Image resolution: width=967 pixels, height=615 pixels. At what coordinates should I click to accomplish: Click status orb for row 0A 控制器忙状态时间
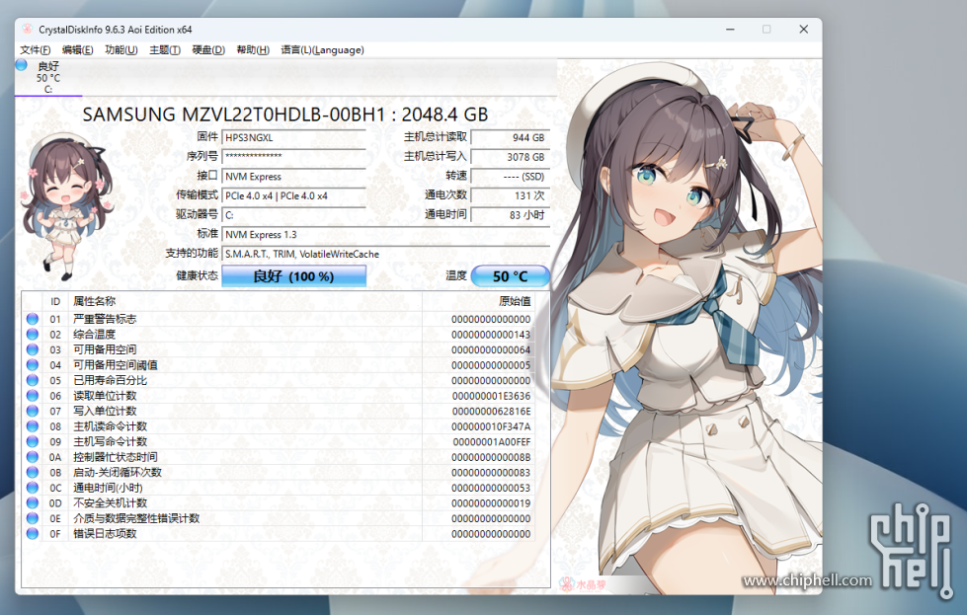(x=32, y=457)
